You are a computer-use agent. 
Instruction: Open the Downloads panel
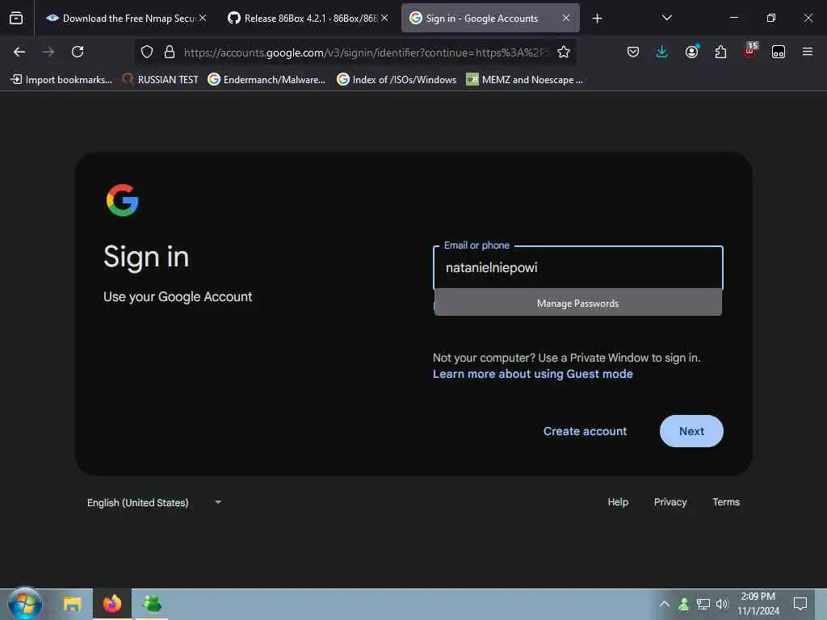[662, 52]
